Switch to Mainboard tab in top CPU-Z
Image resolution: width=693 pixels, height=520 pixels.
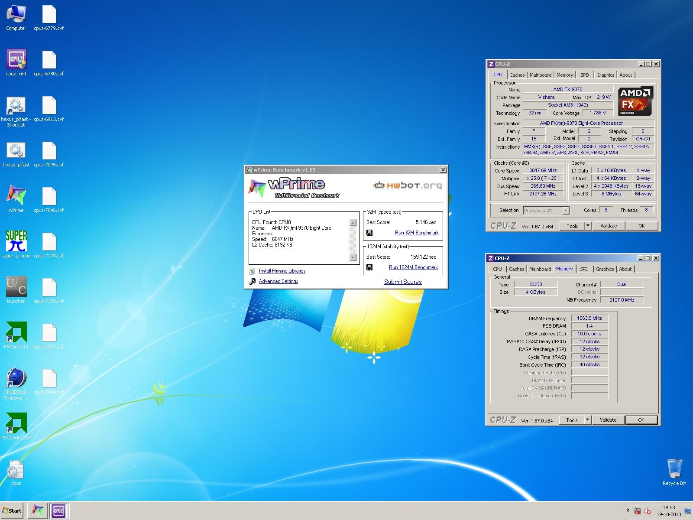tap(541, 75)
